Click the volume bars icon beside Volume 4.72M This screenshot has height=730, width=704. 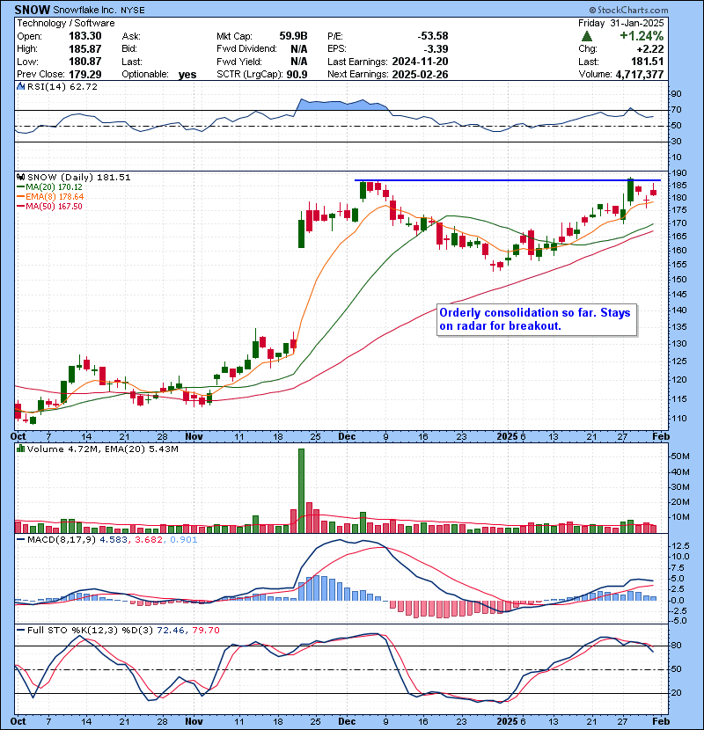click(x=20, y=449)
